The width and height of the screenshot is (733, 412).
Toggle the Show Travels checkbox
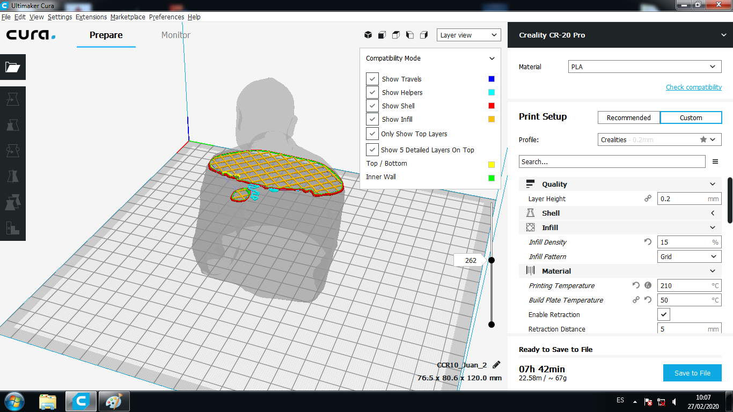[372, 79]
